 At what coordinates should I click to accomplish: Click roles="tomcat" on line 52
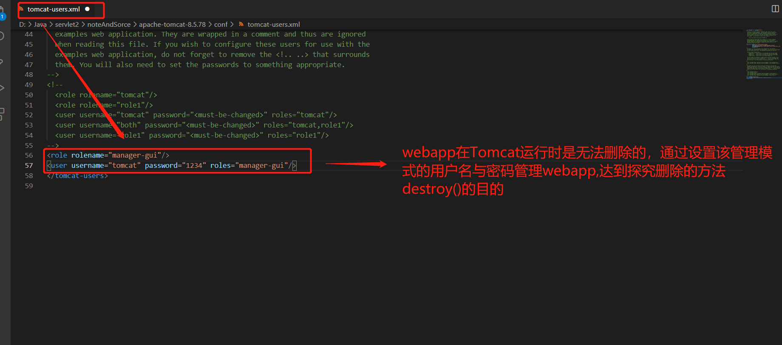300,115
